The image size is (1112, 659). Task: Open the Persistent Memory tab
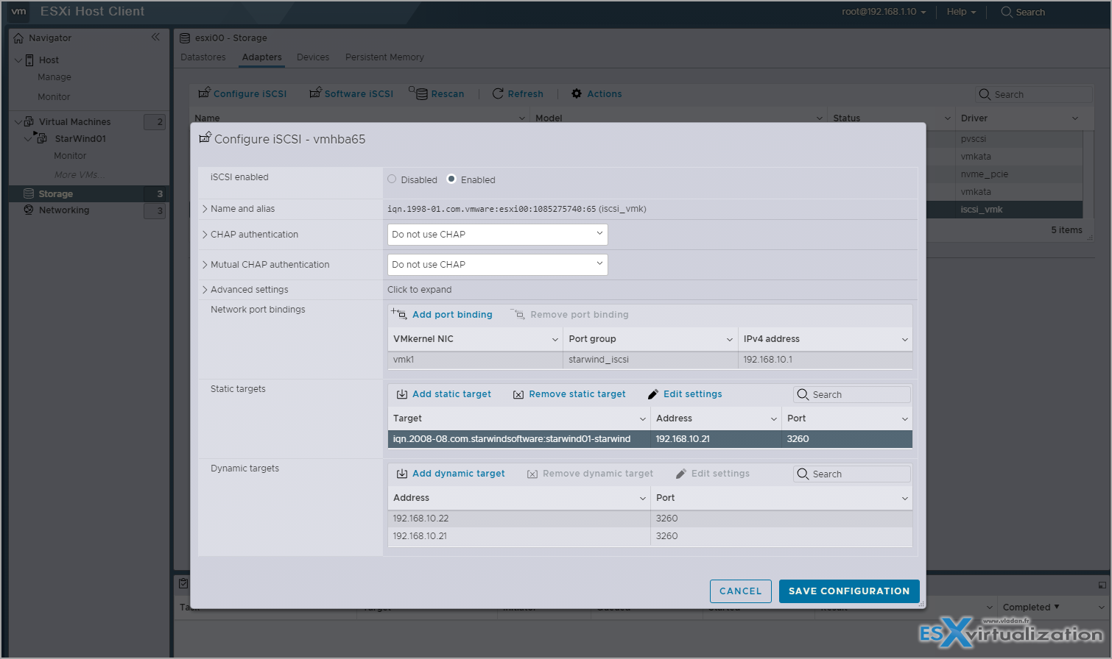(384, 57)
